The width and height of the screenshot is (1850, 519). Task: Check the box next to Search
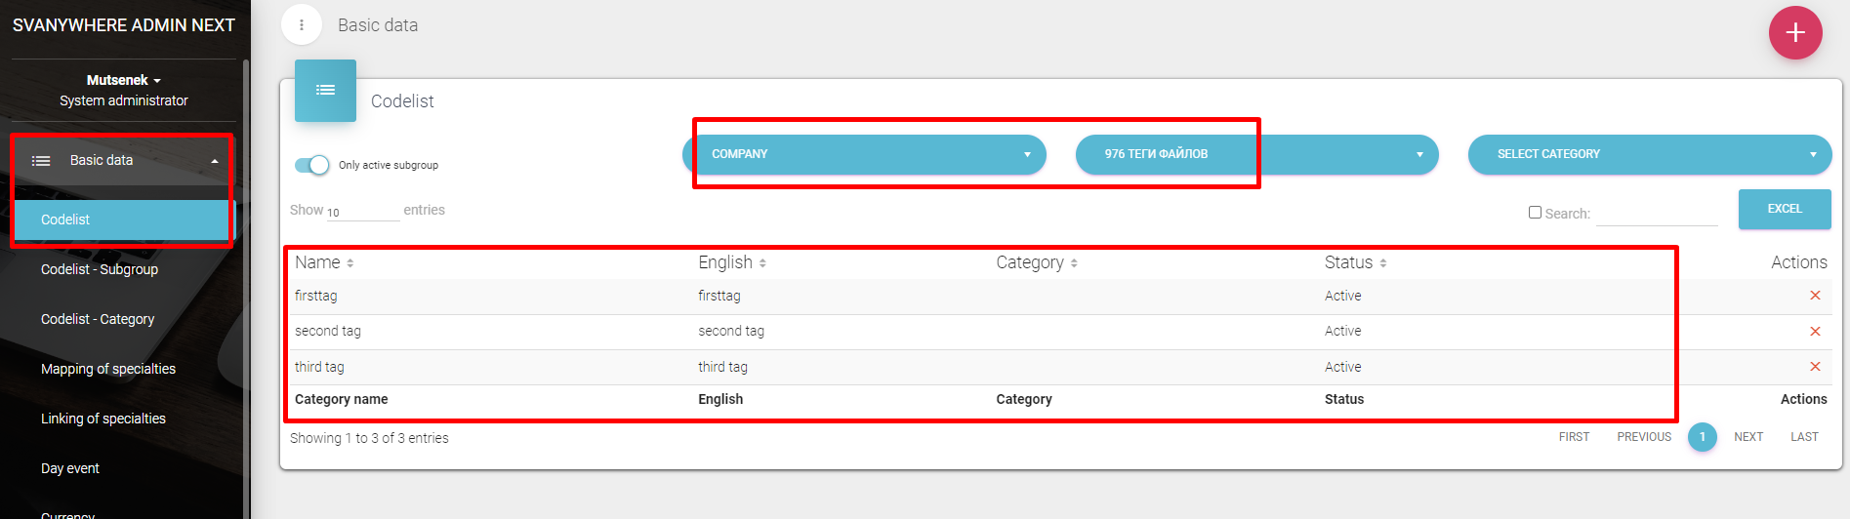pos(1535,213)
